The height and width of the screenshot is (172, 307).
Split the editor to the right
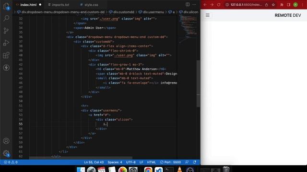pos(188,4)
